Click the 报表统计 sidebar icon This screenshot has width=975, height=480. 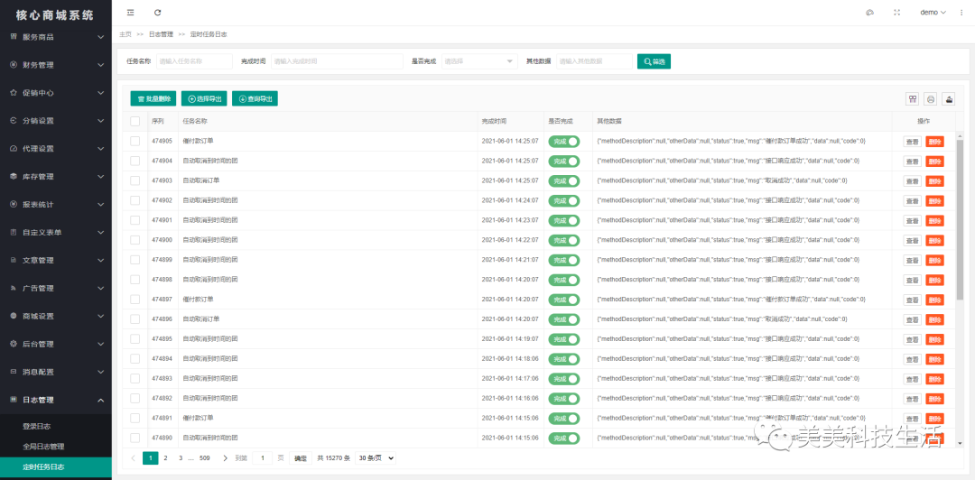pos(14,205)
